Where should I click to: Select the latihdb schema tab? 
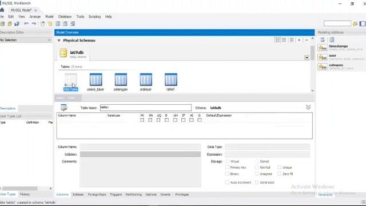73,54
